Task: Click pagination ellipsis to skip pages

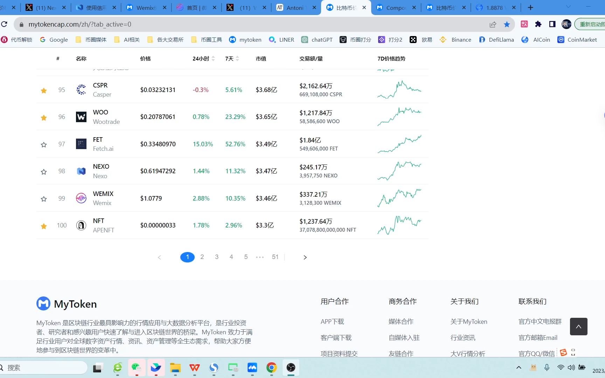Action: pos(260,257)
